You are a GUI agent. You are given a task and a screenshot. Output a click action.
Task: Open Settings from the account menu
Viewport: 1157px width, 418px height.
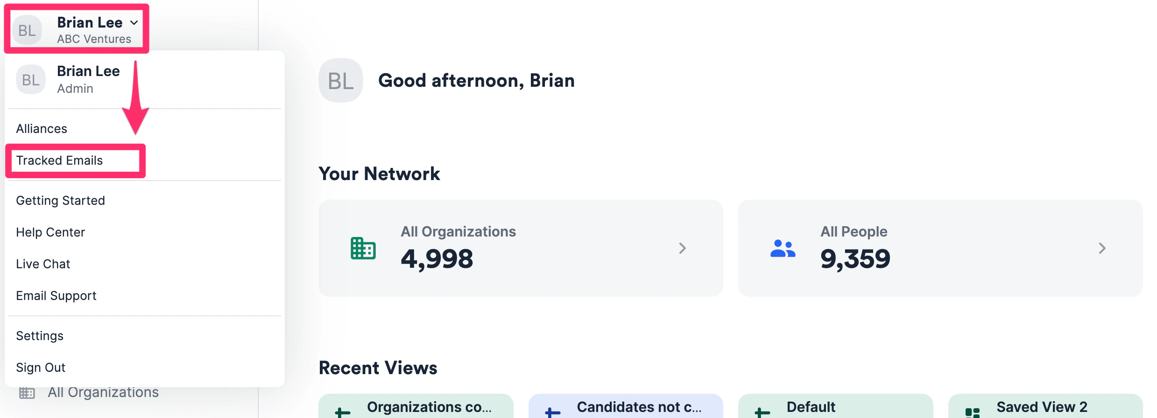click(40, 336)
